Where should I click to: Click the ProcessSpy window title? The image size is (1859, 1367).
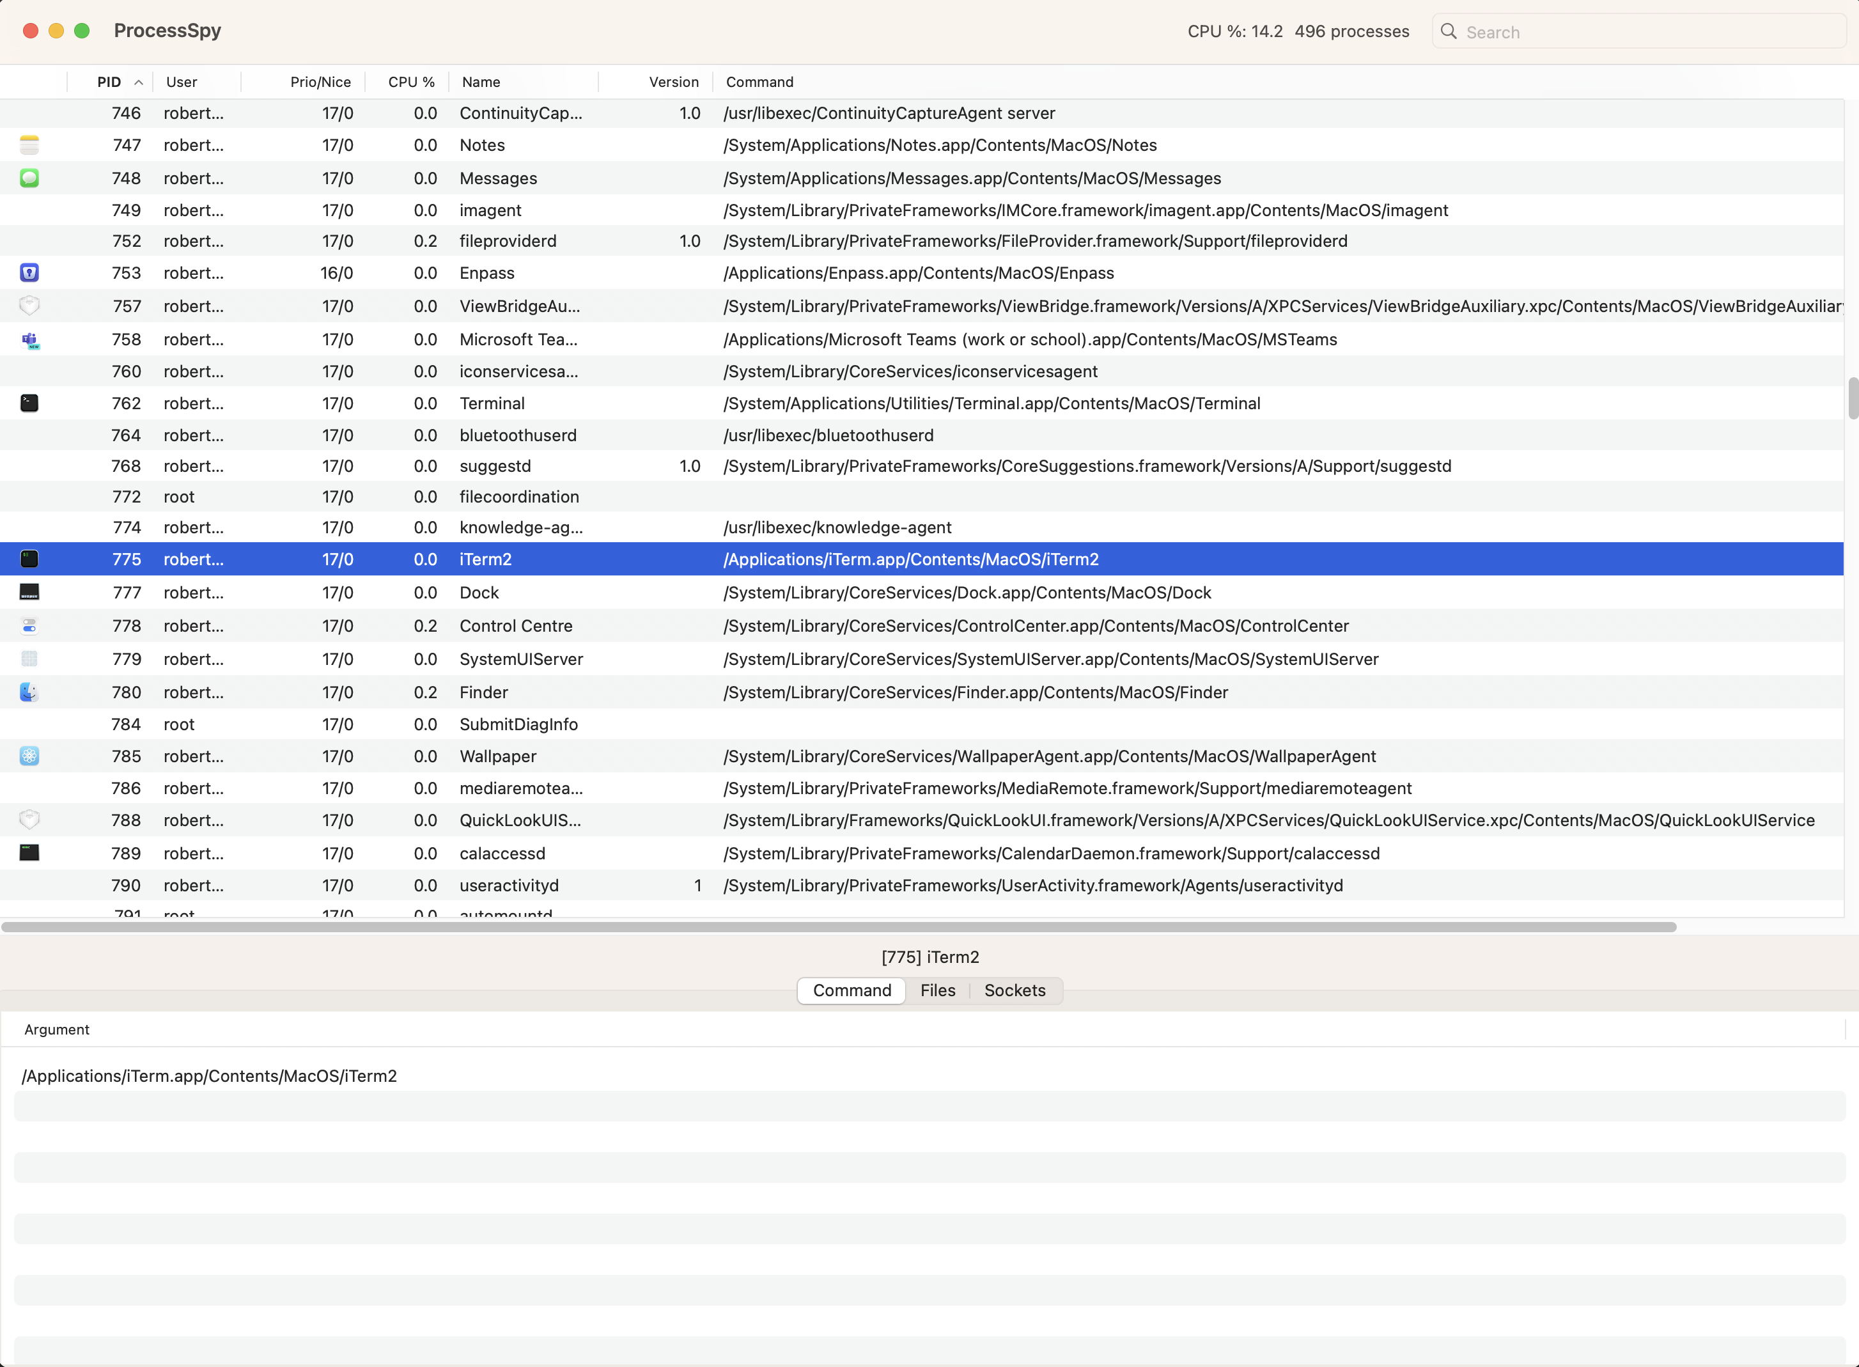pyautogui.click(x=167, y=31)
